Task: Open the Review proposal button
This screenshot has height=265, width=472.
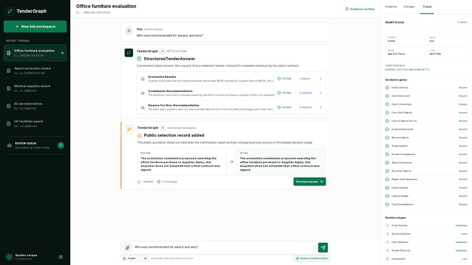Action: (x=309, y=182)
